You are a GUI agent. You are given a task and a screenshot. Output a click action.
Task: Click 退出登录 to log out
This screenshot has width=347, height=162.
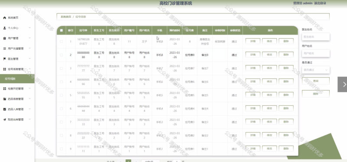320,3
